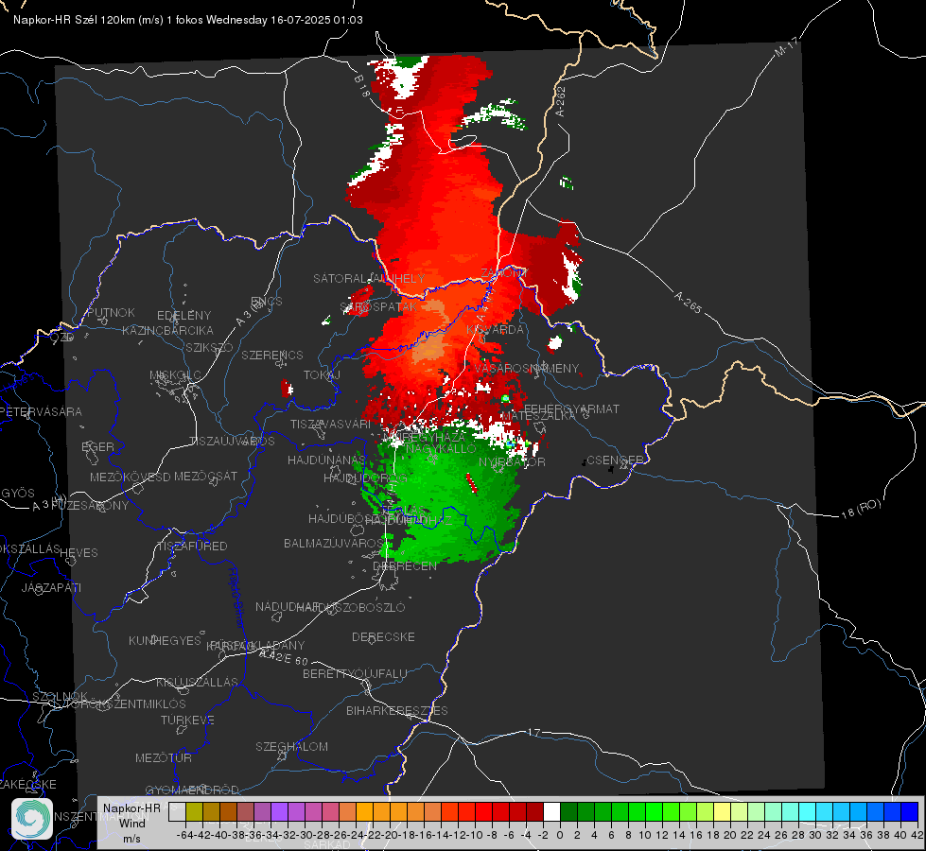Click the KISÚJSZÁLLÁS label
Viewport: 926px width, 851px height.
tap(198, 682)
